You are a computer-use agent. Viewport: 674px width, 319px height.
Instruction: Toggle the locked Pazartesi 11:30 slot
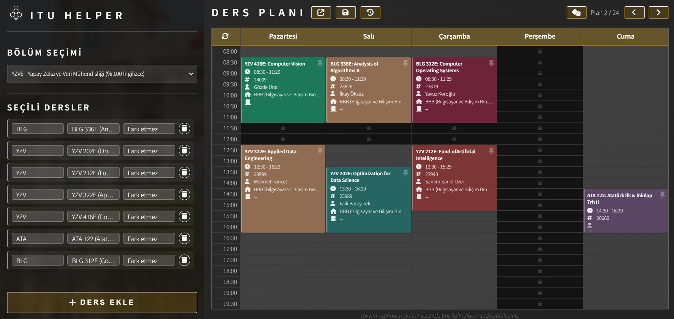coord(283,128)
